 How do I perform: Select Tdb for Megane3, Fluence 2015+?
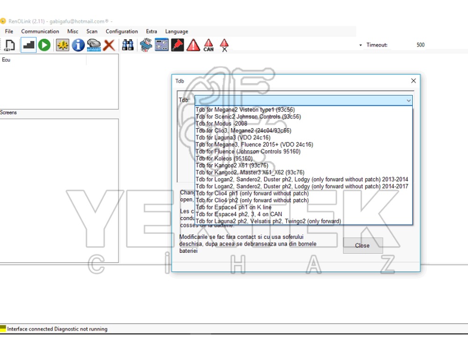304,145
